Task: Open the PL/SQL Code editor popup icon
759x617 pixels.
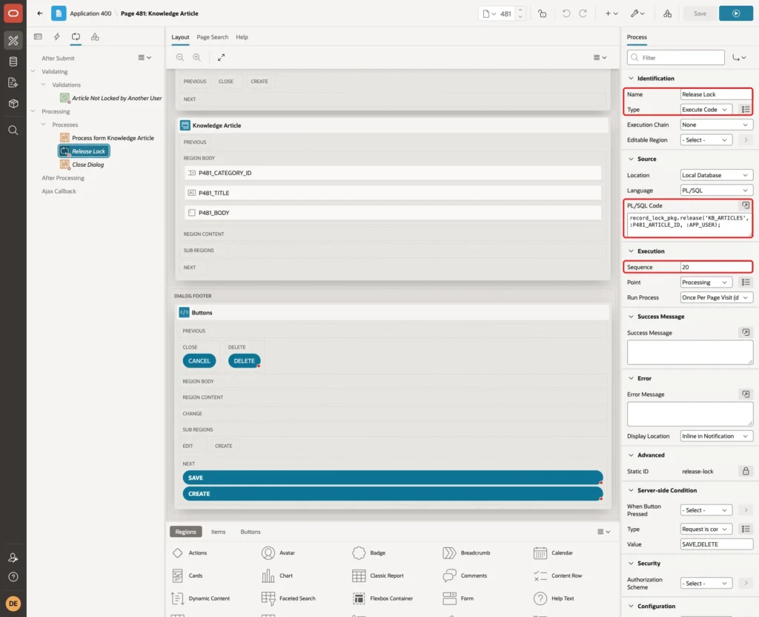Action: [x=746, y=205]
